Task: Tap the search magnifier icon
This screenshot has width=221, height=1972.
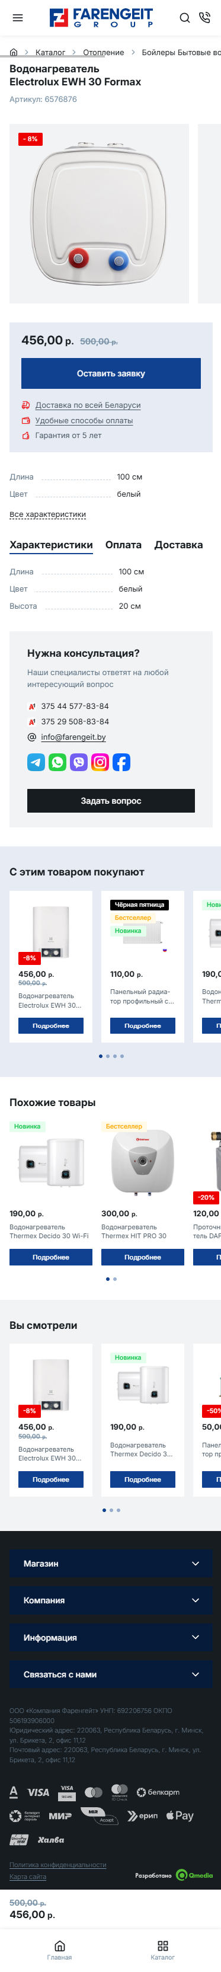Action: (x=184, y=18)
